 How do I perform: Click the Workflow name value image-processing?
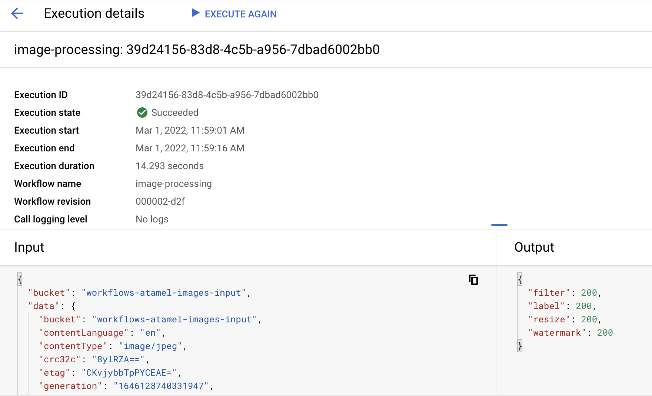[x=173, y=184]
